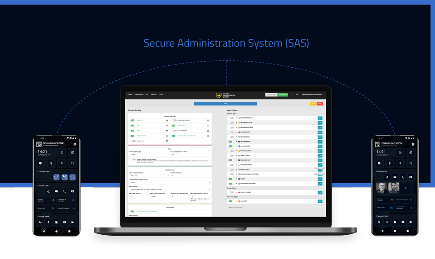Select the green Dashboard view tab
The height and width of the screenshot is (259, 435).
(283, 95)
